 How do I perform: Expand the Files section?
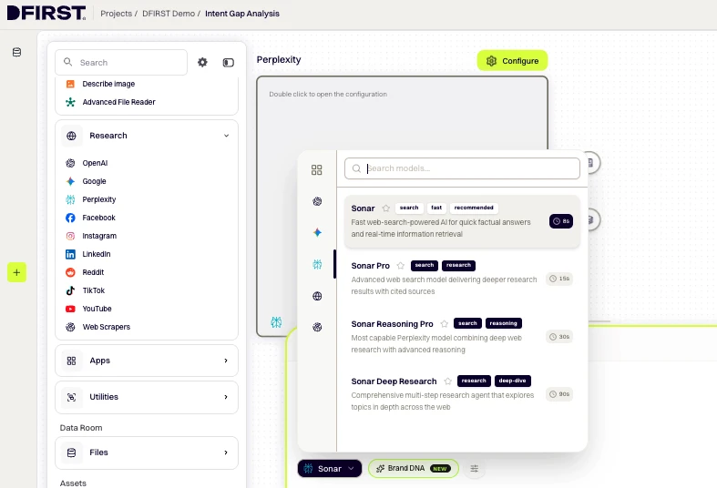[x=147, y=452]
